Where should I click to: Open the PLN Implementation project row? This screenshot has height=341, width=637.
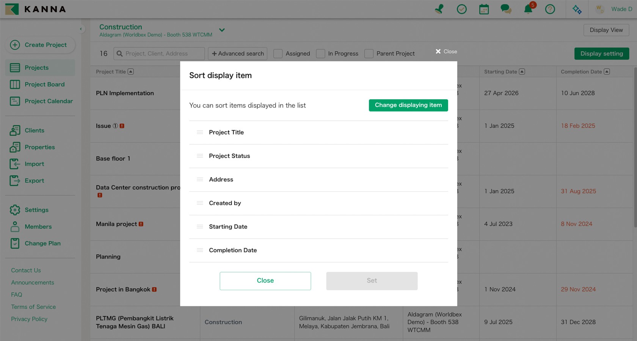click(x=125, y=93)
